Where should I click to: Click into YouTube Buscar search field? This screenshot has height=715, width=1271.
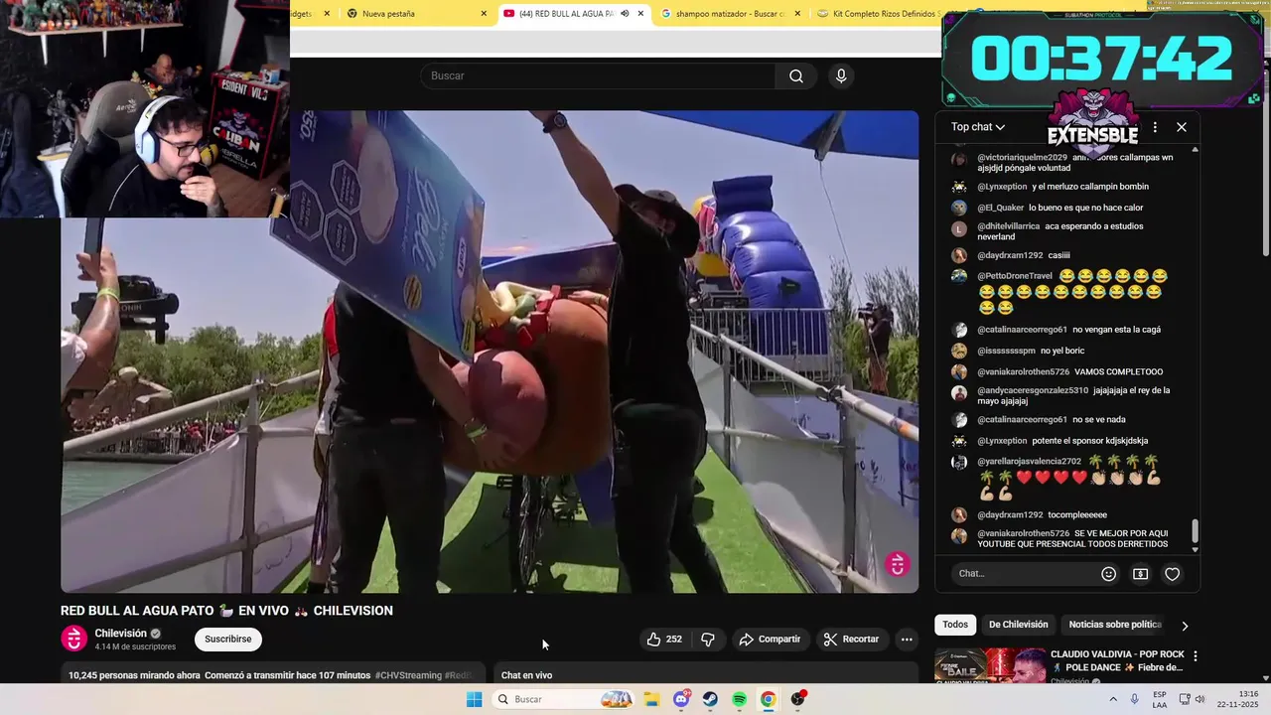pos(598,76)
